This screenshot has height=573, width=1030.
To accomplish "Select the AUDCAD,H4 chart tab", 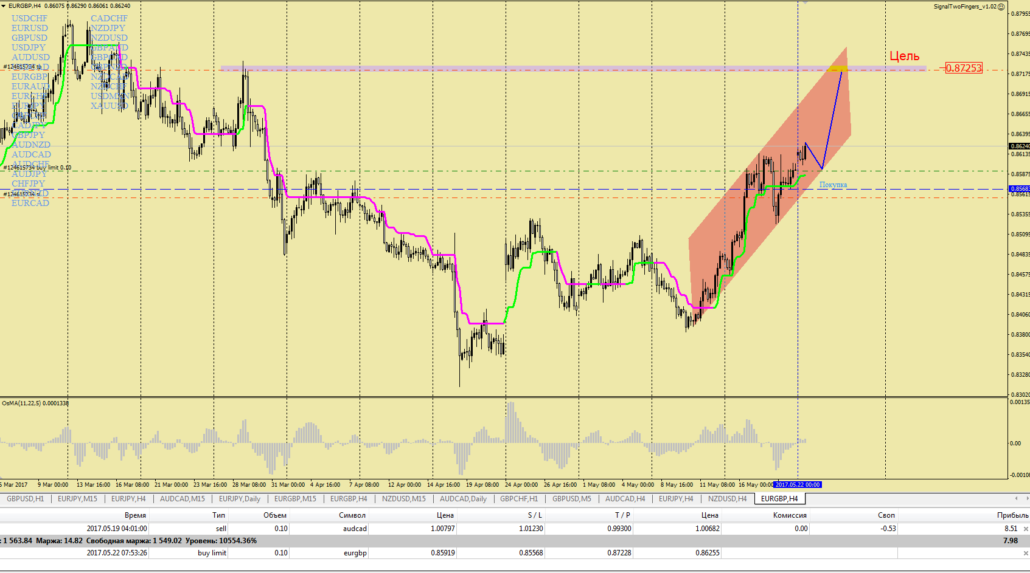I will pos(625,499).
